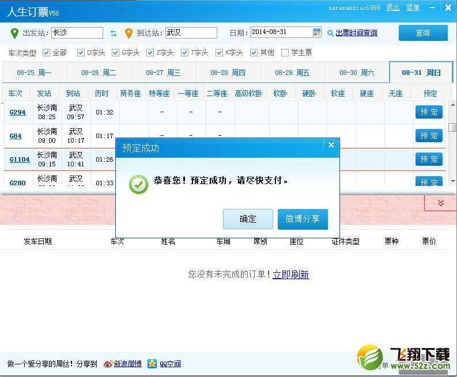457x377 pixels.
Task: Click the swap stations arrows icon
Action: click(x=114, y=33)
